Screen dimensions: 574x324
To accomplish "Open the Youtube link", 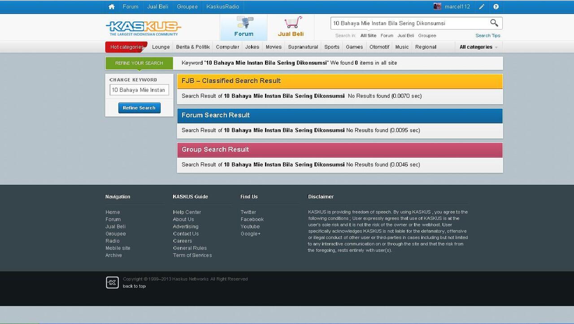I will coord(250,227).
